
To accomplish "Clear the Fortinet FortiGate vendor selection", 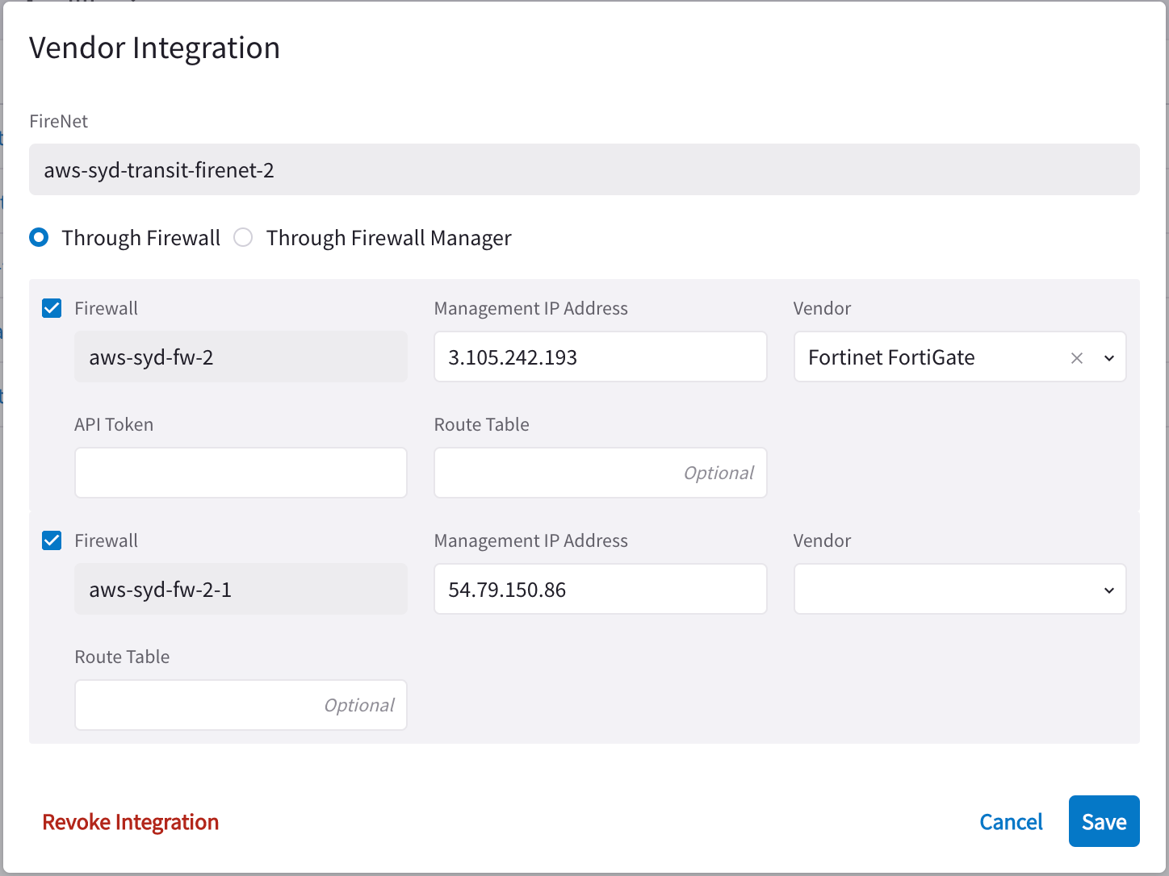I will (1076, 358).
